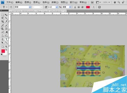Viewport: 127px width, 93px height.
Task: Open the 文件 (File) menu
Action: [10, 2]
